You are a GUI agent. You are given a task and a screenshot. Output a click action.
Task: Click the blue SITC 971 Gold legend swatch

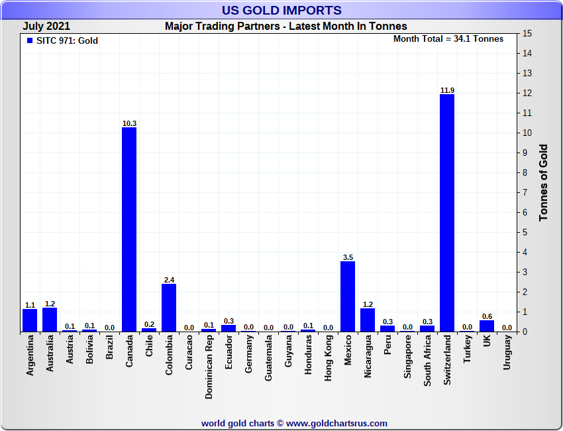(30, 41)
